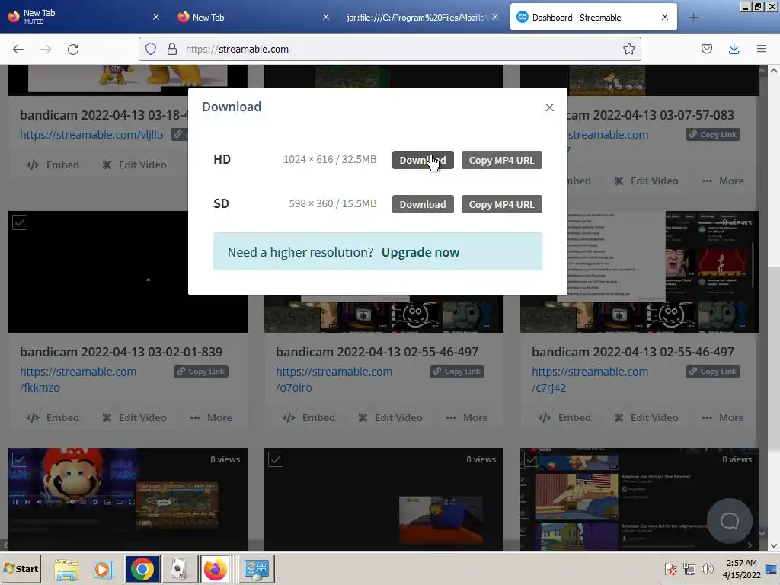The width and height of the screenshot is (780, 585).
Task: Open the chat support bubble
Action: pos(729,521)
